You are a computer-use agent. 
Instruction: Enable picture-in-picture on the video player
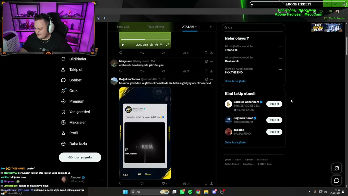[162, 45]
